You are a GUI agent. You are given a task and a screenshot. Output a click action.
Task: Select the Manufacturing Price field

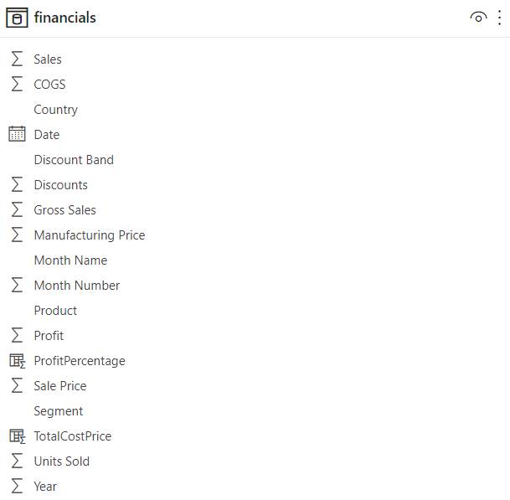pos(90,235)
